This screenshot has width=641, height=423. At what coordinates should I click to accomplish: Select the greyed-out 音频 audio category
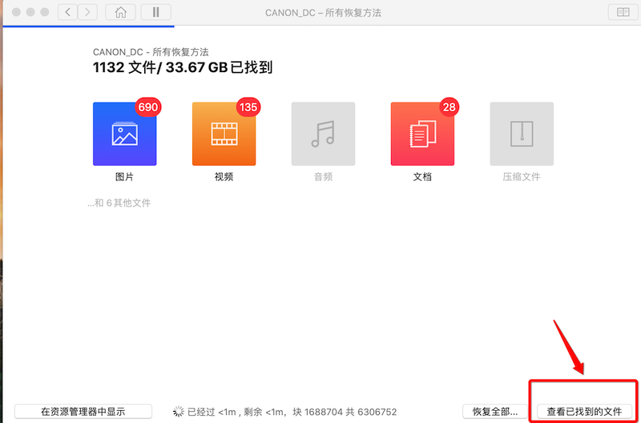pyautogui.click(x=323, y=134)
